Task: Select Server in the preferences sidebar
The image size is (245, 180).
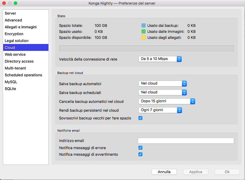Action: point(11,13)
